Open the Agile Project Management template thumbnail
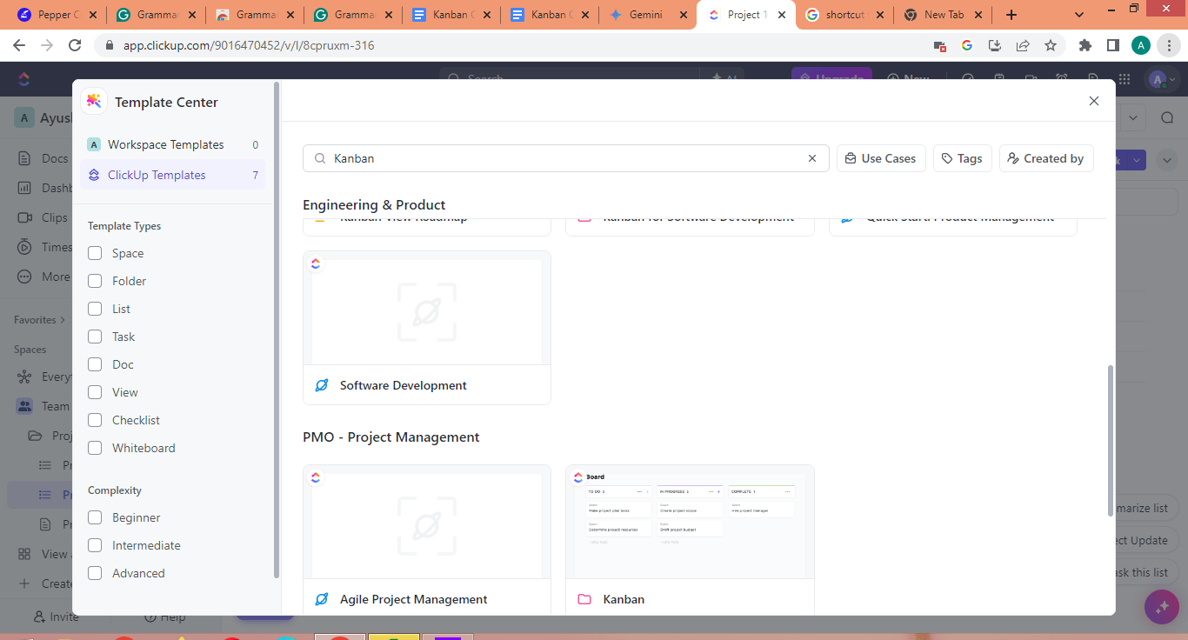 [x=427, y=522]
